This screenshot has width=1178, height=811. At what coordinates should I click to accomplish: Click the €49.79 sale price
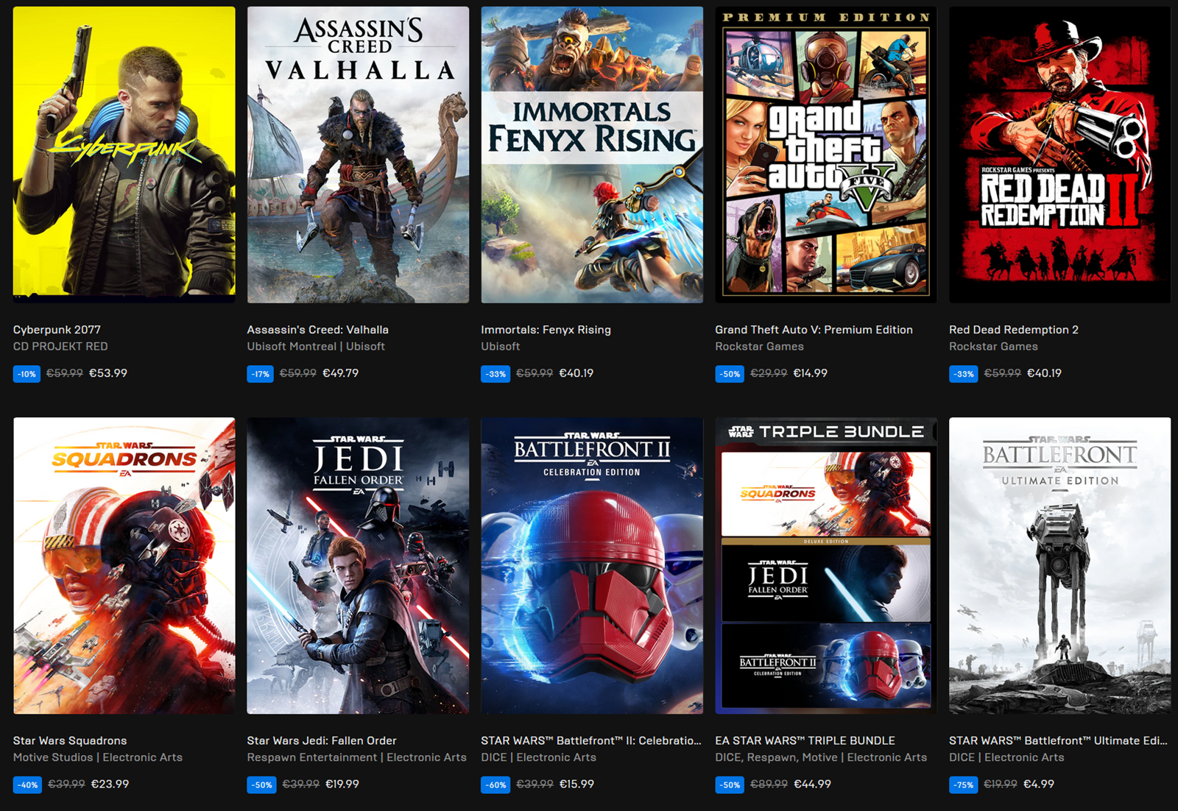[340, 373]
